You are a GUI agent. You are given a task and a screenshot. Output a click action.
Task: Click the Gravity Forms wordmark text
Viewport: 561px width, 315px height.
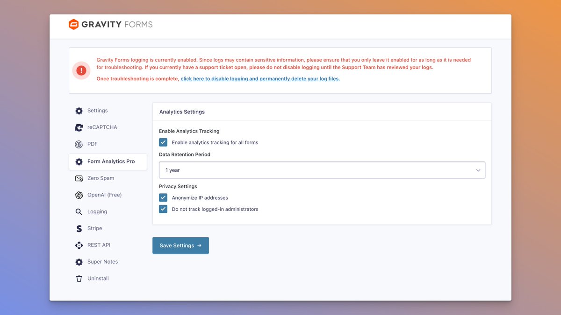[x=117, y=24]
